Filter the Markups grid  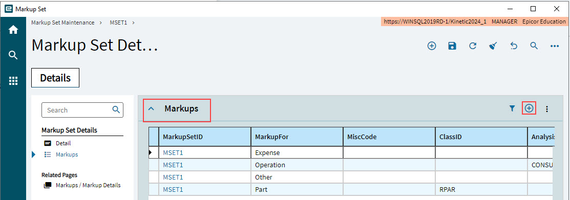pos(512,108)
